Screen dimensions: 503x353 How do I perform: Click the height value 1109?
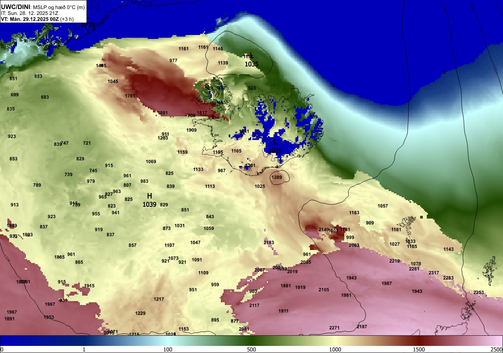[x=203, y=273]
